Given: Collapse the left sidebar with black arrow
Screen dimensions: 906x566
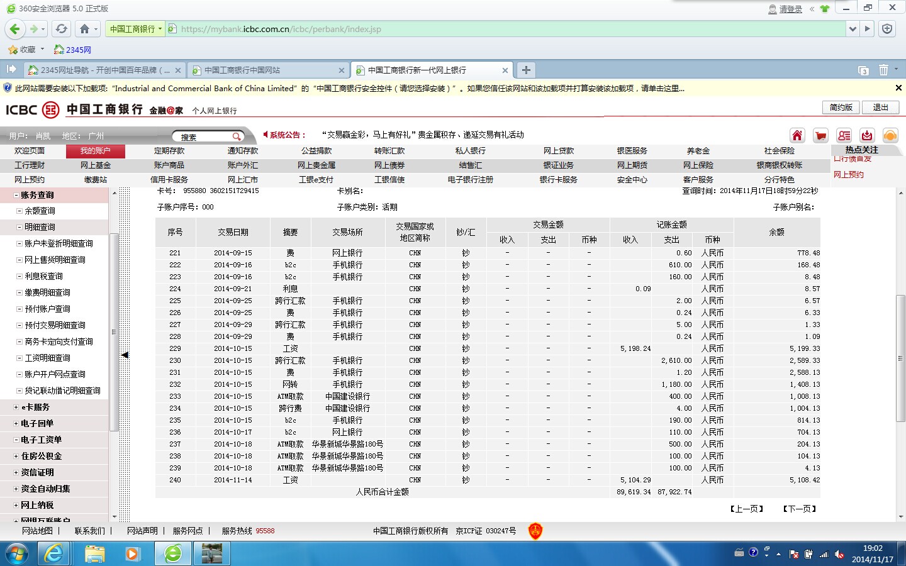Looking at the screenshot, I should [x=125, y=355].
